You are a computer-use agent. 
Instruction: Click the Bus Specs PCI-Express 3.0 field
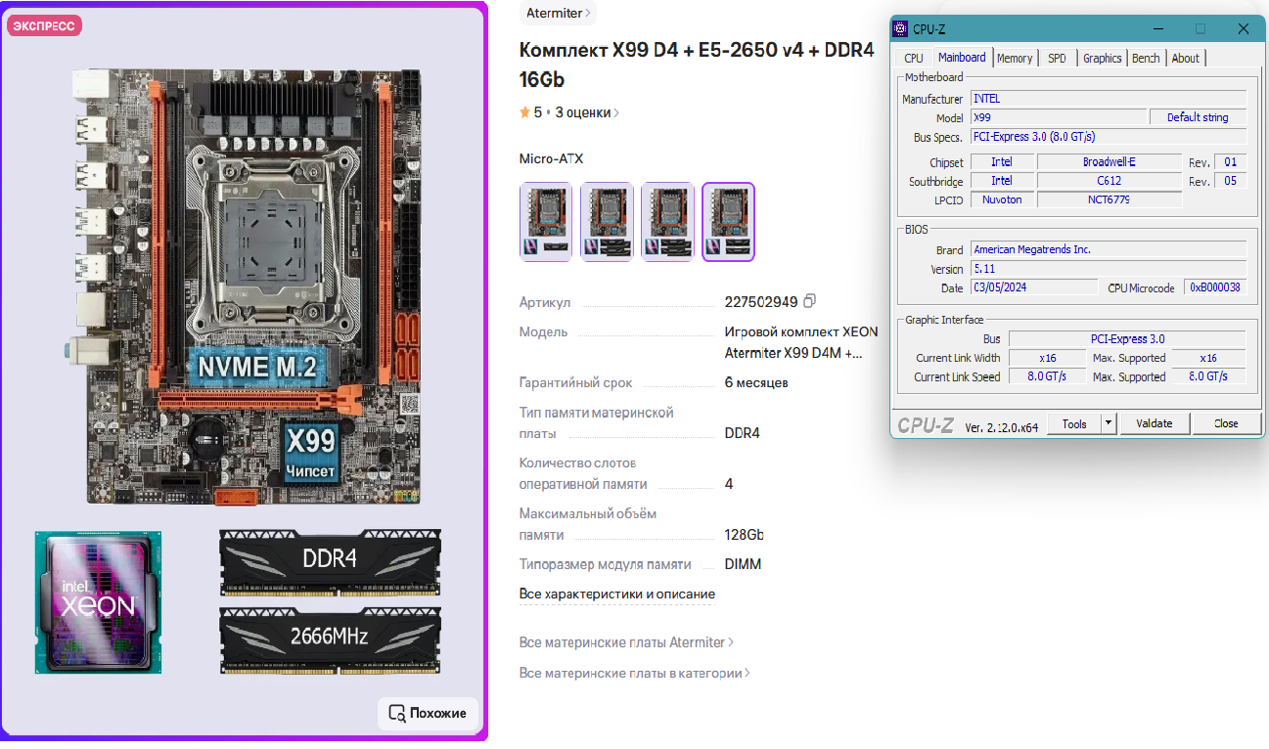[1108, 137]
